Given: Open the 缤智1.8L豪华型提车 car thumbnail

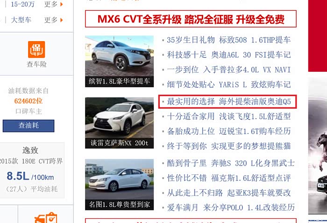Looking at the screenshot, I should point(119,62).
